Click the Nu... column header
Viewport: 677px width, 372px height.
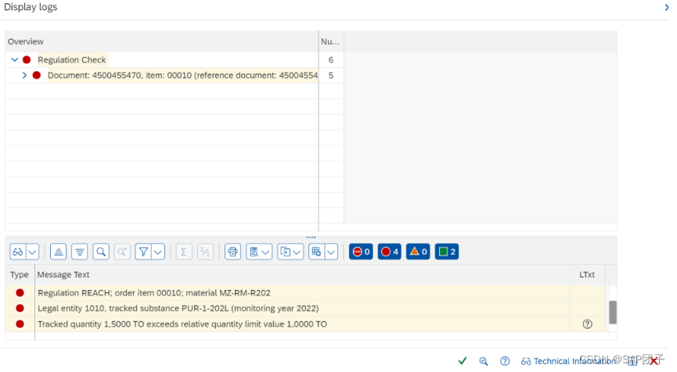330,42
